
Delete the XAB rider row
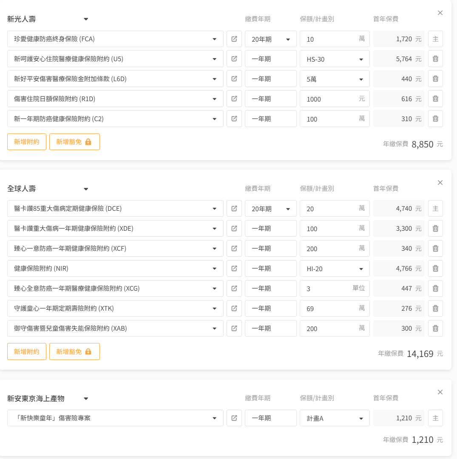pyautogui.click(x=435, y=328)
